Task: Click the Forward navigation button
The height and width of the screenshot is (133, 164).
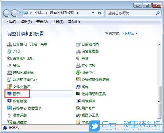Action: coord(15,13)
